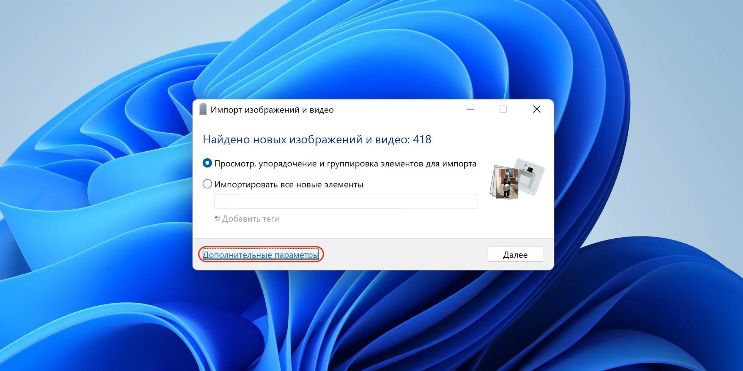Viewport: 743px width, 371px height.
Task: Click the Импортировать все новые элементы label
Action: (x=289, y=185)
